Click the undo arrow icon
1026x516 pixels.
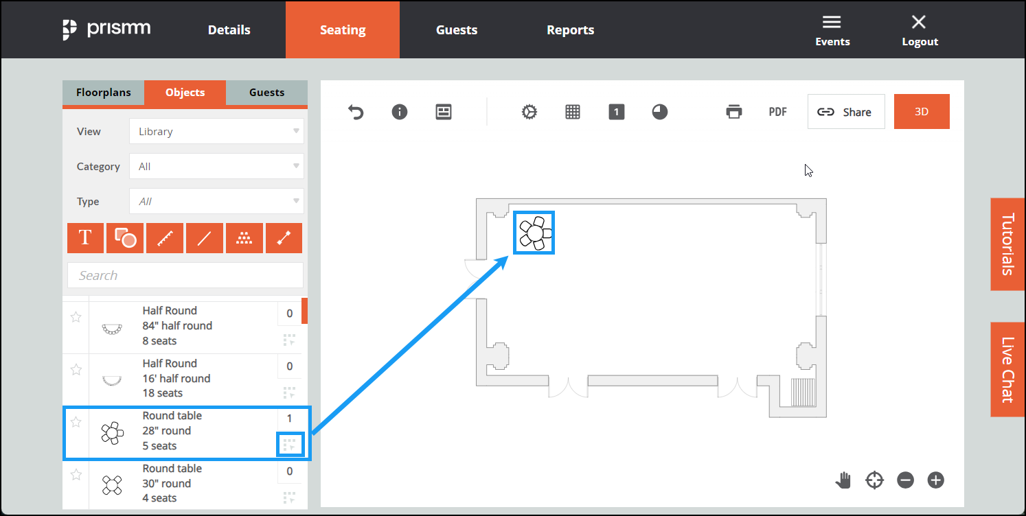(356, 112)
